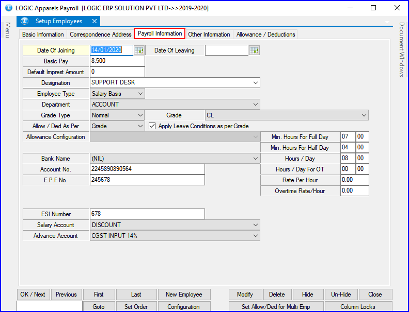
Task: Expand the Designation dropdown
Action: click(x=255, y=83)
